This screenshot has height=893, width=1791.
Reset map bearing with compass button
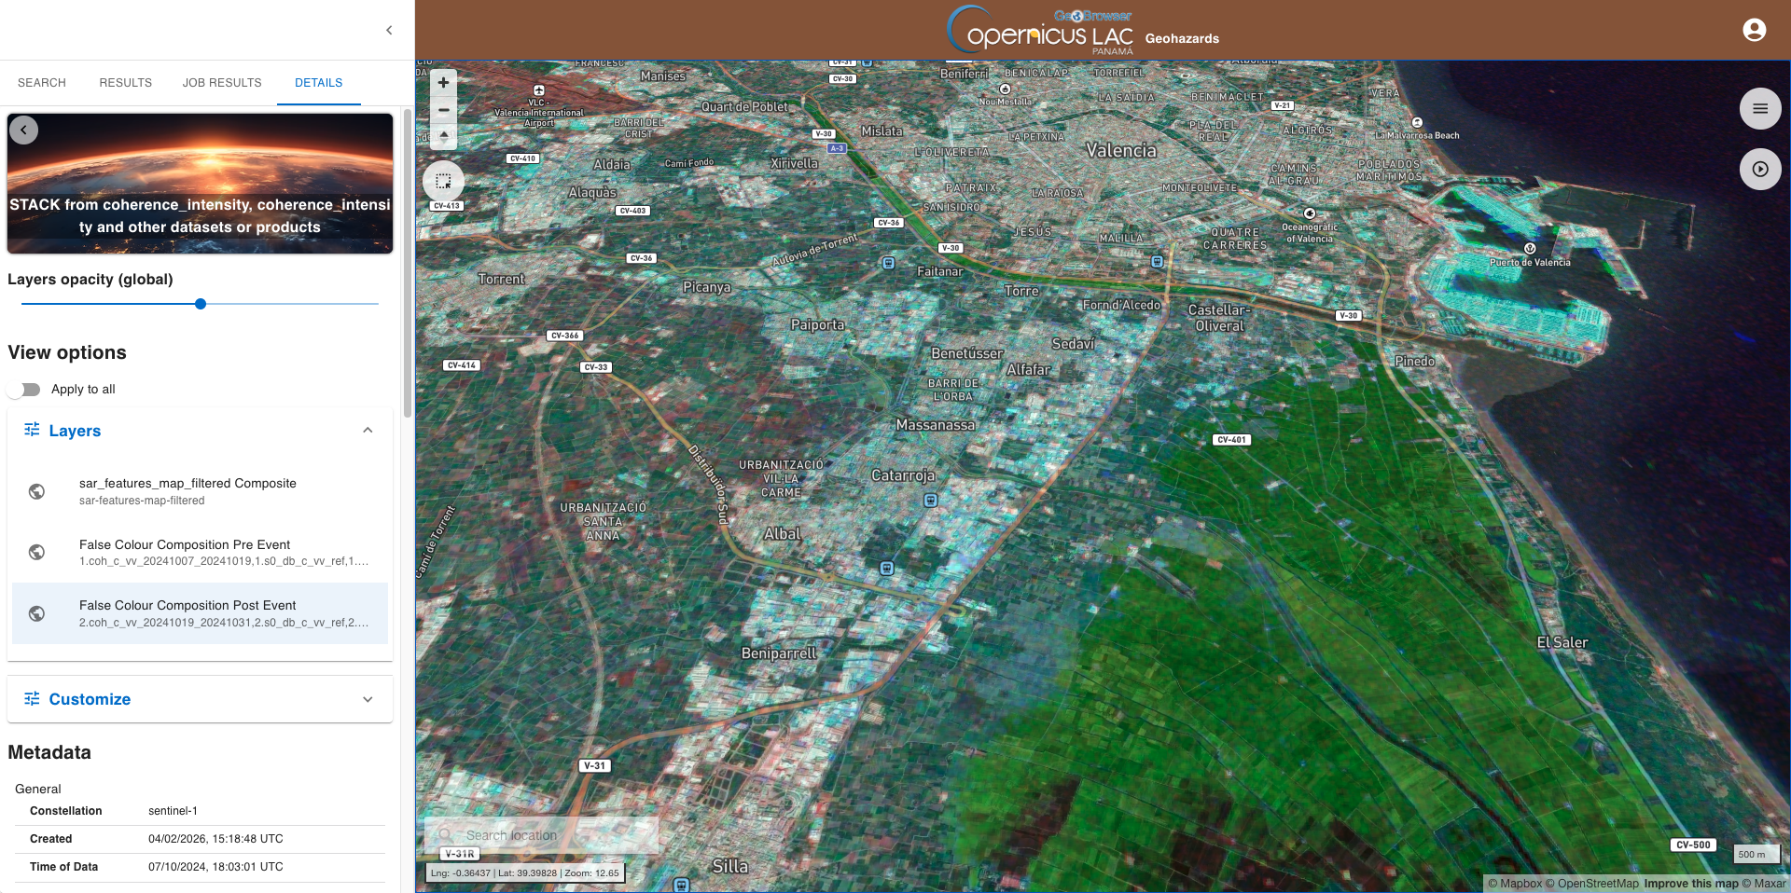[443, 136]
